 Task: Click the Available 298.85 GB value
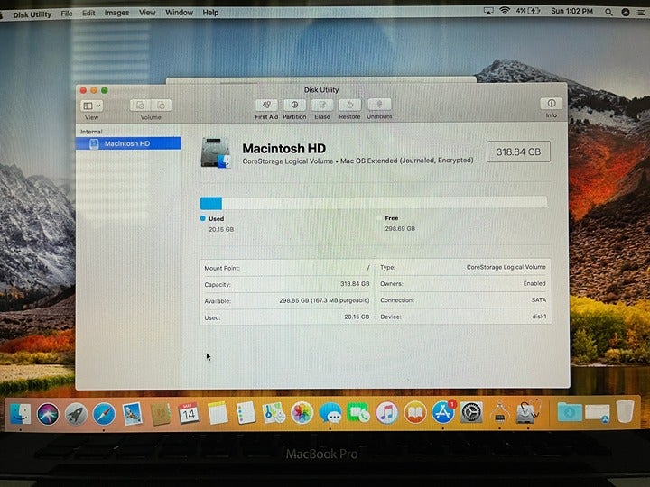pyautogui.click(x=324, y=300)
